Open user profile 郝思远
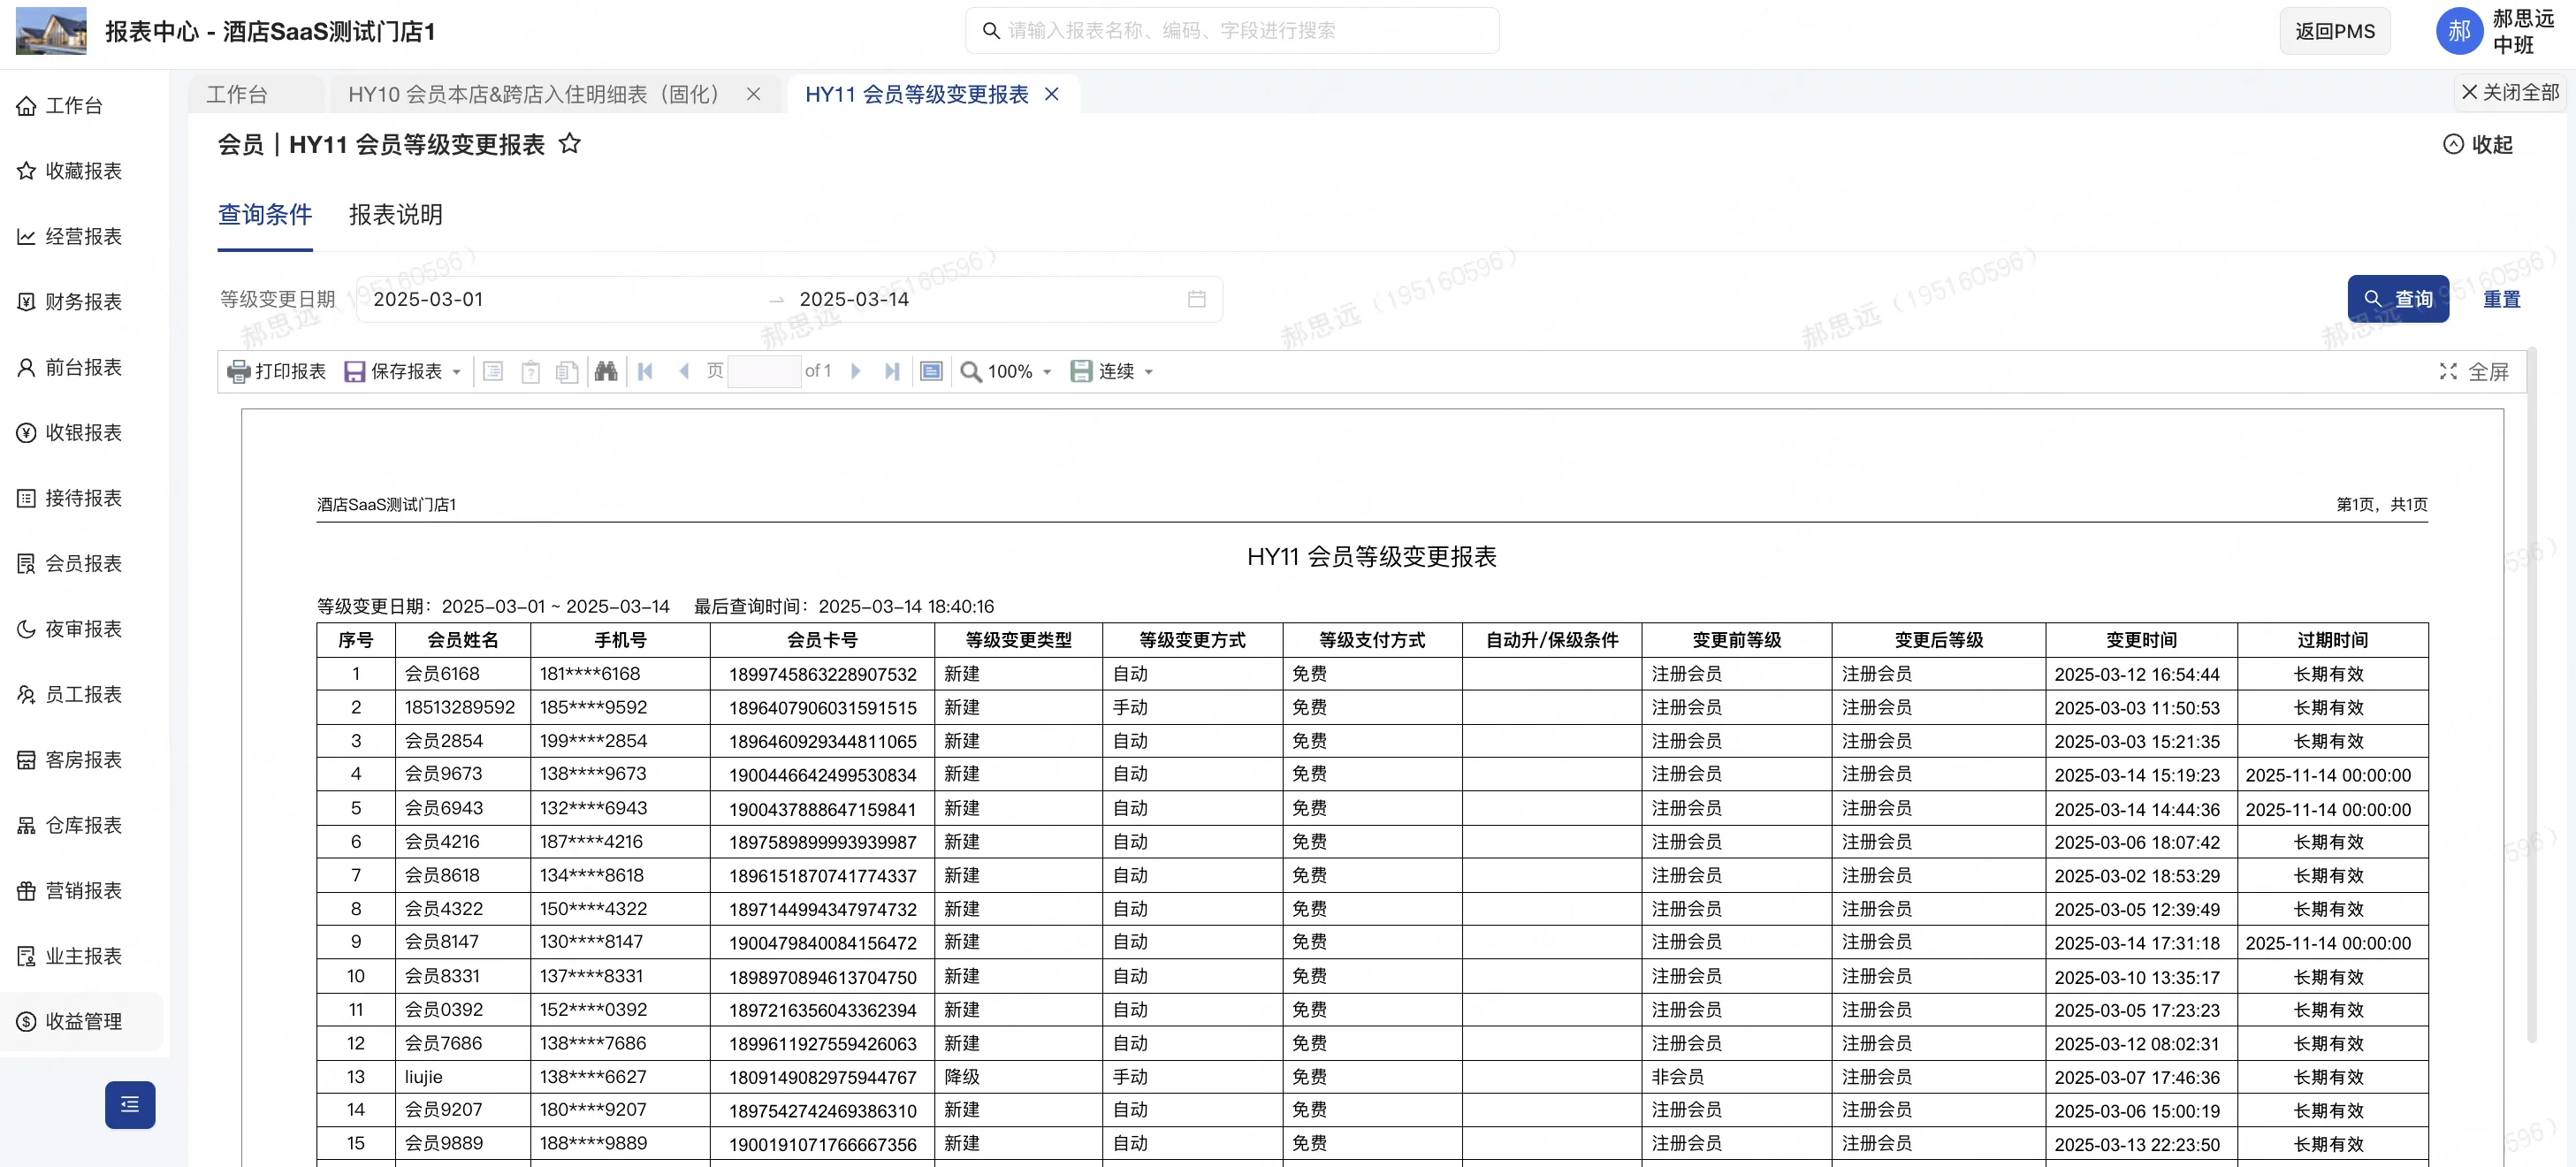Image resolution: width=2576 pixels, height=1167 pixels. coord(2497,31)
